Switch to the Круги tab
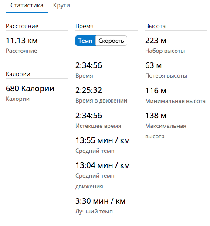Viewport: 210px width, 226px height. [x=61, y=6]
